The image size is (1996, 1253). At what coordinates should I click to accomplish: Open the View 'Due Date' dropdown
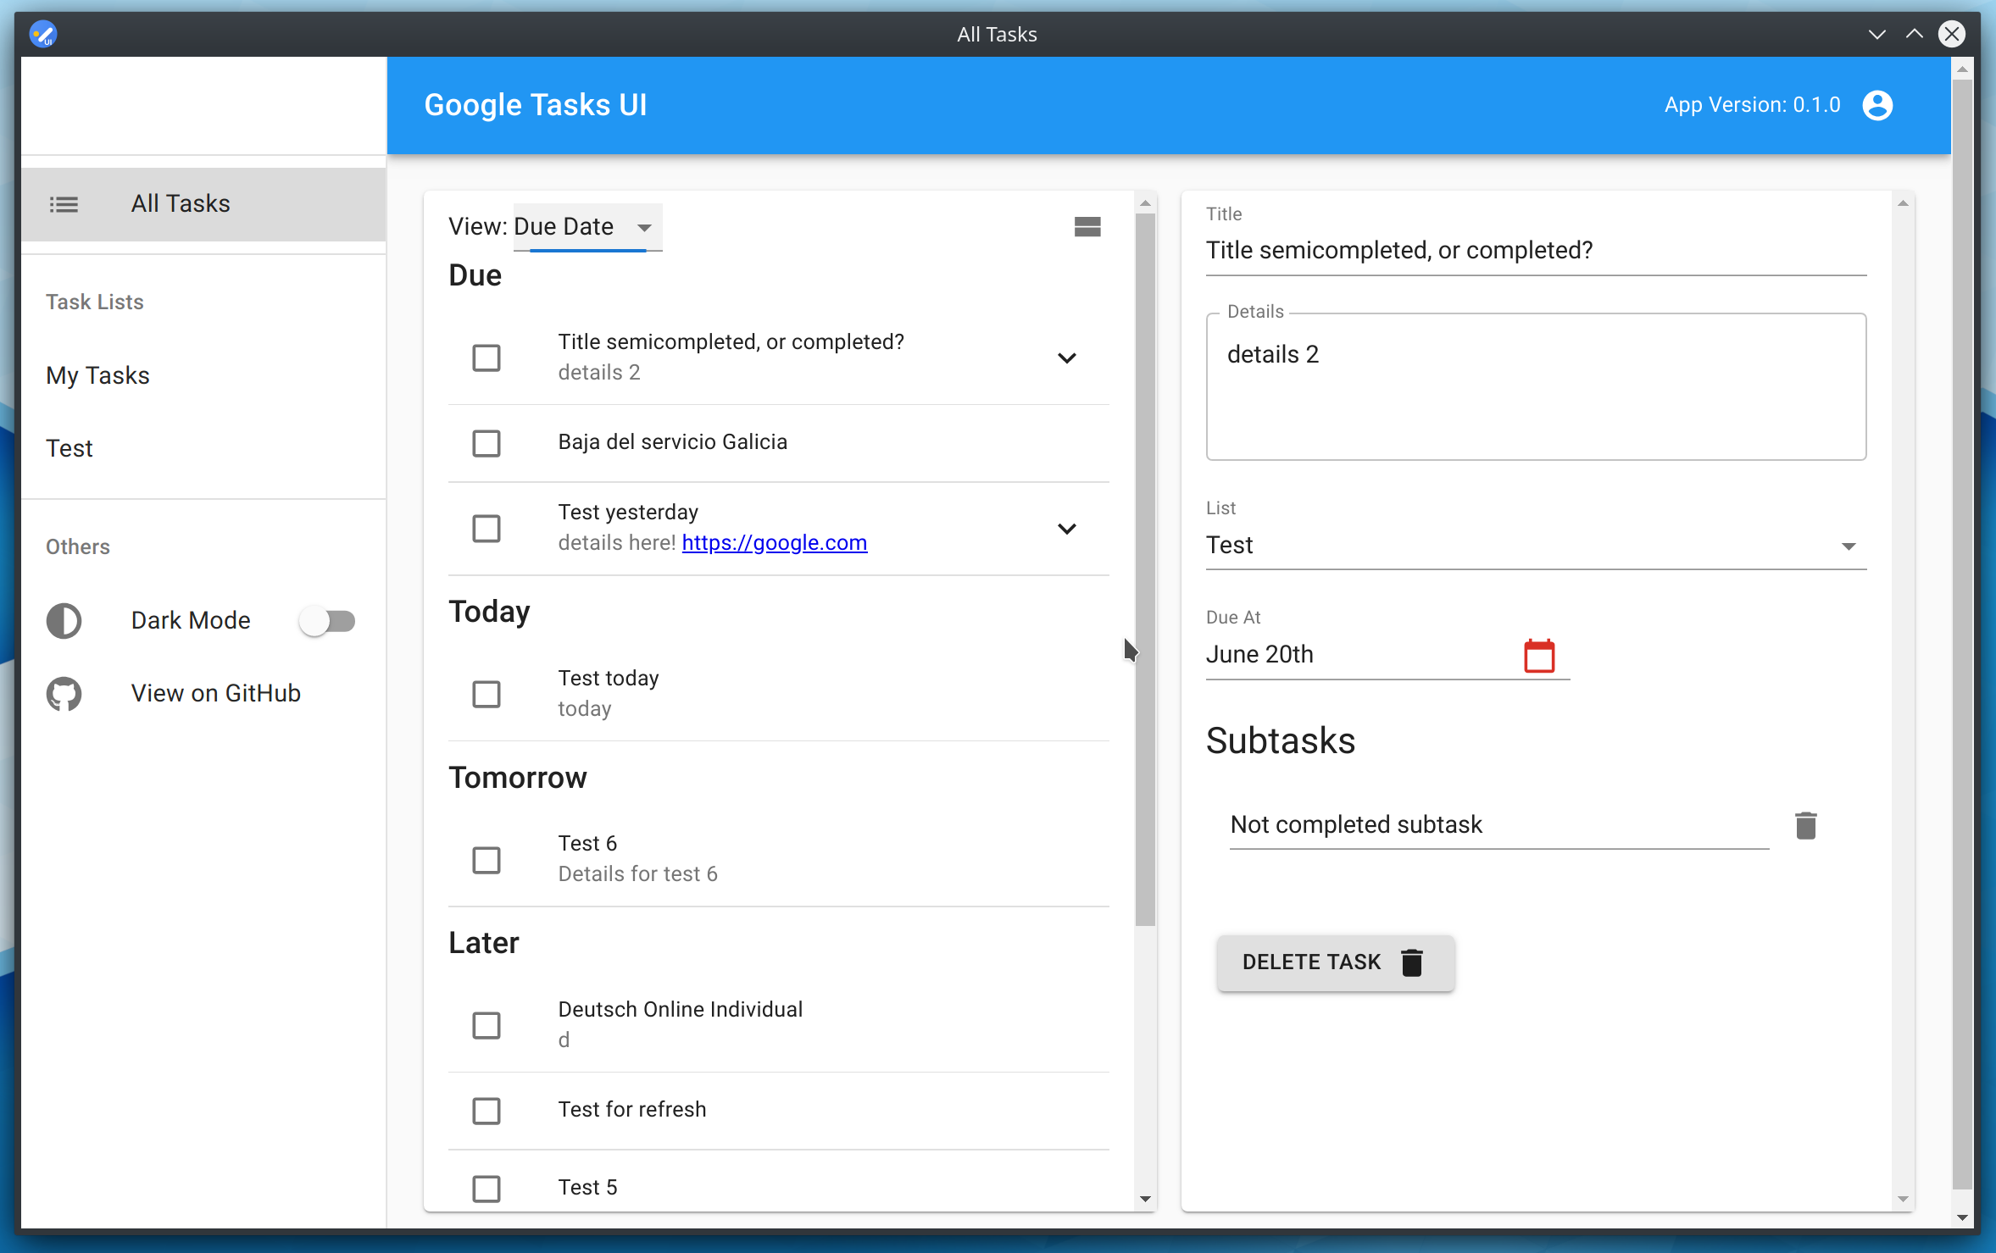pos(587,227)
